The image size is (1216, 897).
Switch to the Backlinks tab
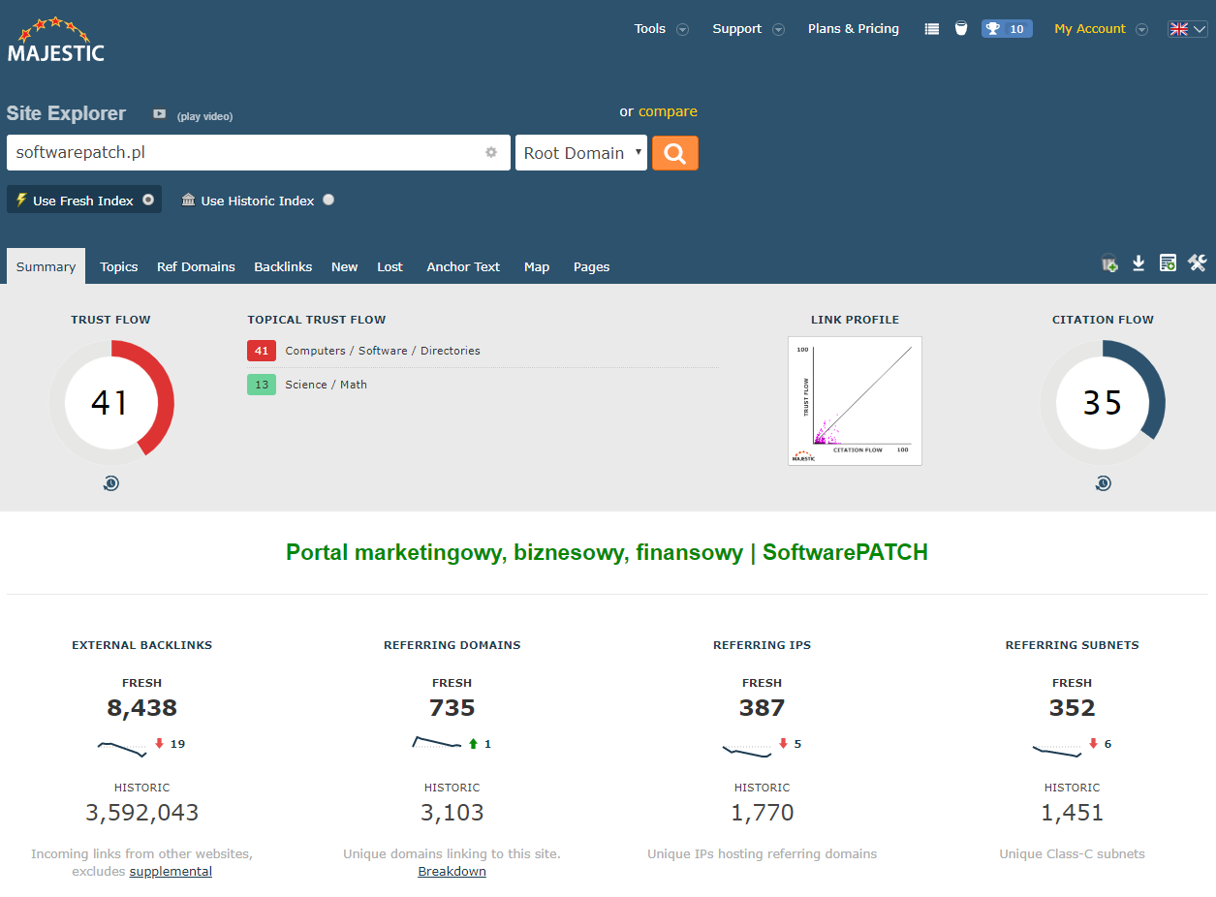(x=283, y=266)
